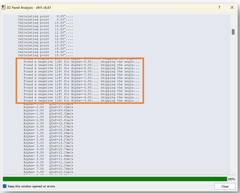
Task: Click the negative lift Alpha=-6.00 message
Action: click(x=81, y=84)
